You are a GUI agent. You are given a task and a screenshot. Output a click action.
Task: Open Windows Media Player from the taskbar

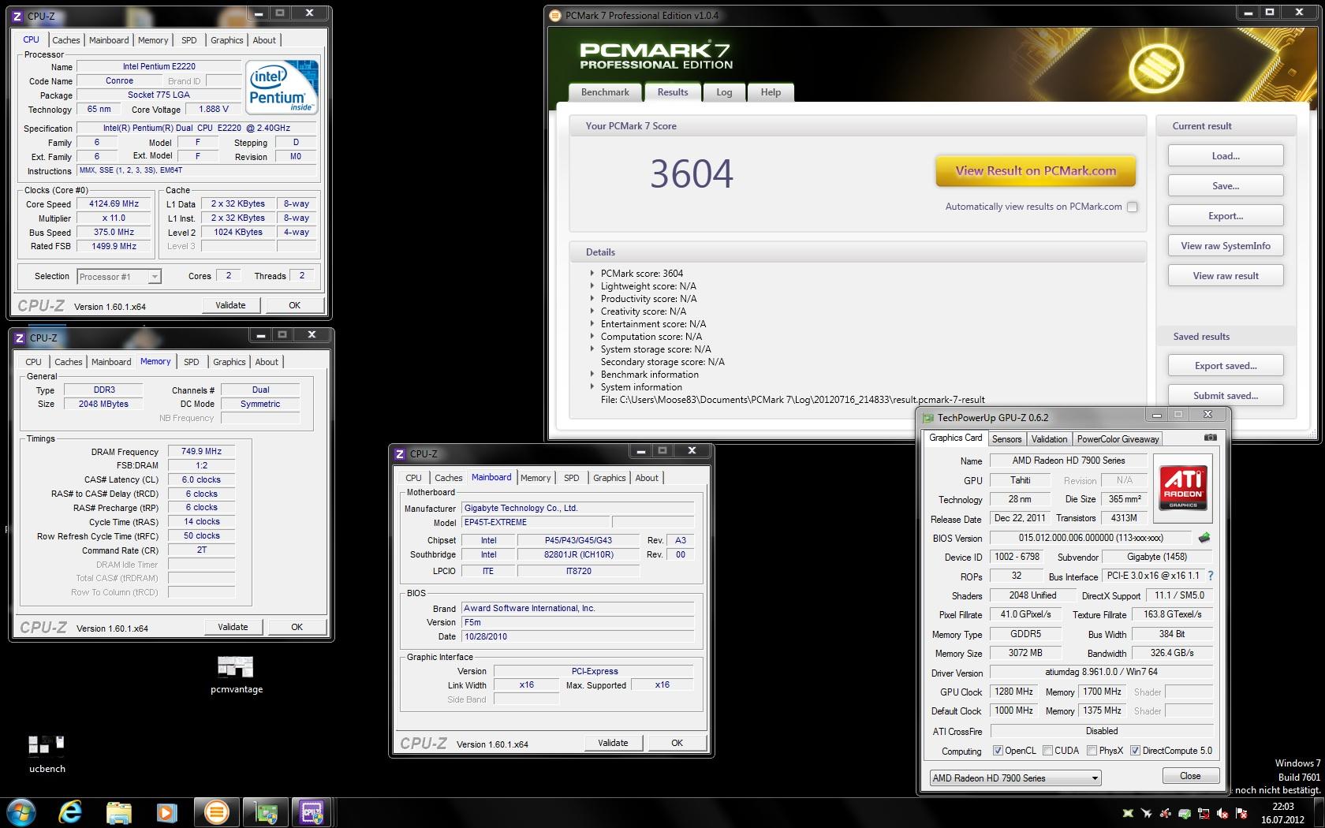[166, 811]
